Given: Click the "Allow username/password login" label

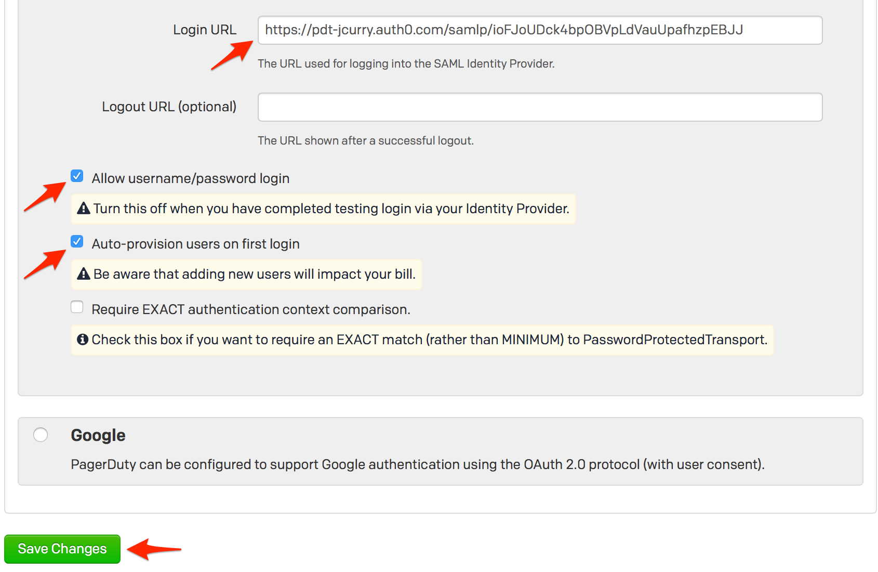Looking at the screenshot, I should click(190, 178).
